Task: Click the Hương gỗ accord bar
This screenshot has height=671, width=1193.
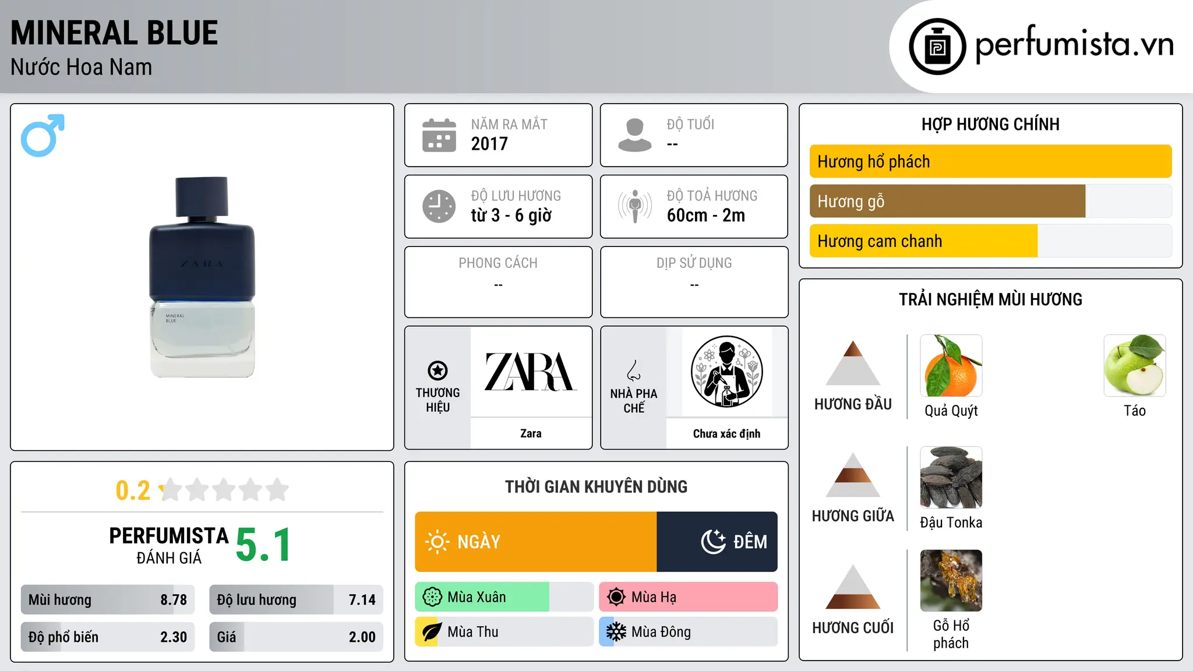Action: click(x=991, y=202)
